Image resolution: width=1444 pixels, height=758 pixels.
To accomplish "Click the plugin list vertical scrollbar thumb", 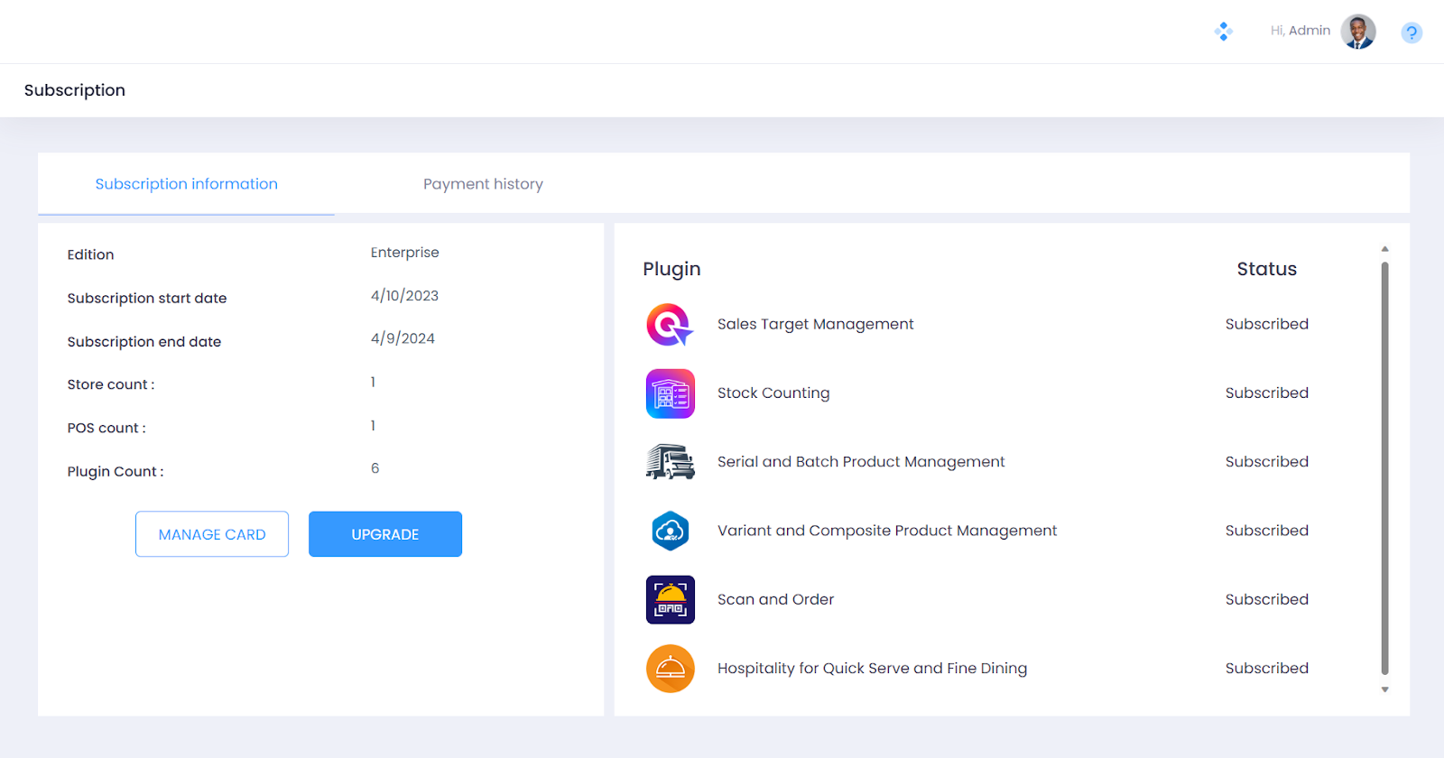I will pyautogui.click(x=1384, y=467).
